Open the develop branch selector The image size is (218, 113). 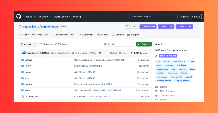(28, 44)
